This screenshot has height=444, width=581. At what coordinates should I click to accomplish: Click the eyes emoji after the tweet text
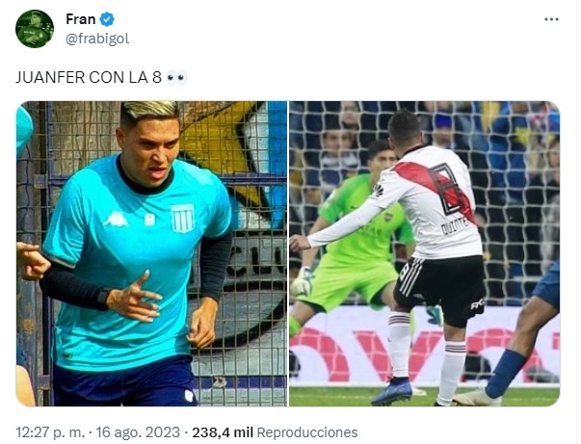point(176,77)
